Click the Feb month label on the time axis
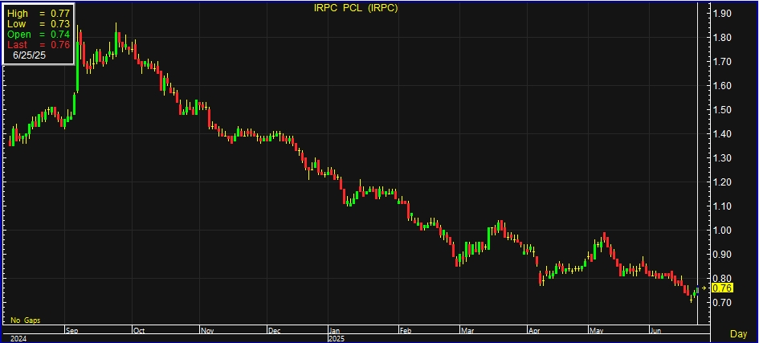 (405, 331)
